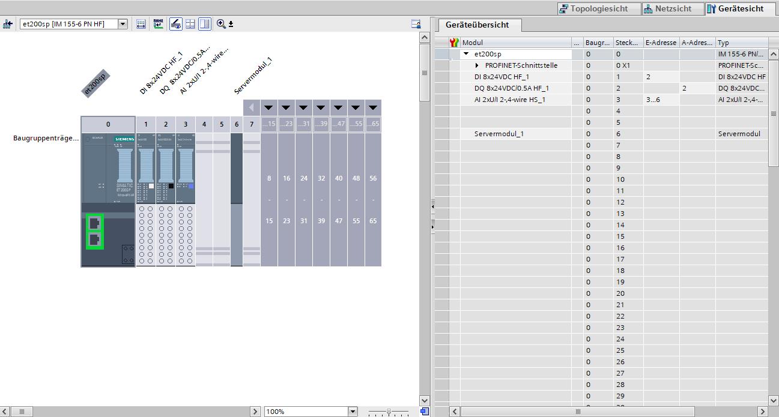Click the filter icon in Modul column header
This screenshot has height=417, width=779.
[x=455, y=43]
